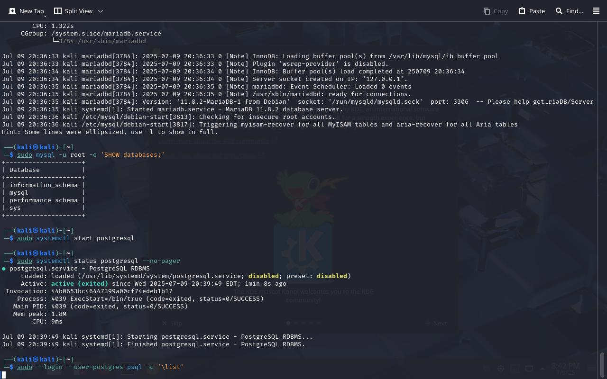Screen dimensions: 607x379
Task: Click the 'Main PID: 4039' line
Action: [x=101, y=307]
